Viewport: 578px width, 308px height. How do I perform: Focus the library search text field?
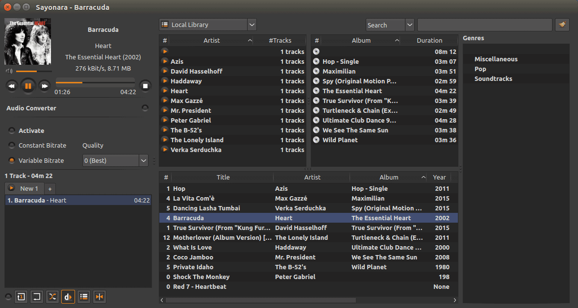tap(485, 25)
